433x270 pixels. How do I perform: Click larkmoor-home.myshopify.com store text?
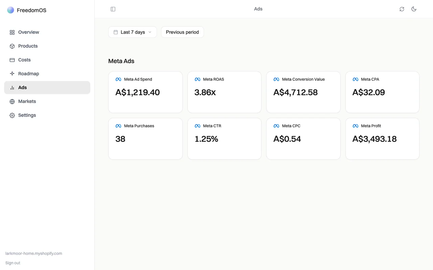pos(34,253)
